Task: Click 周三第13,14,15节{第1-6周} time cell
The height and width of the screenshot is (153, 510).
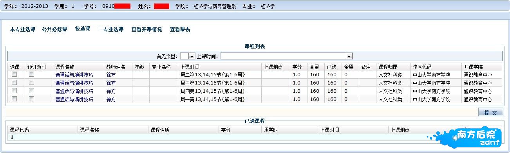Action: click(213, 83)
